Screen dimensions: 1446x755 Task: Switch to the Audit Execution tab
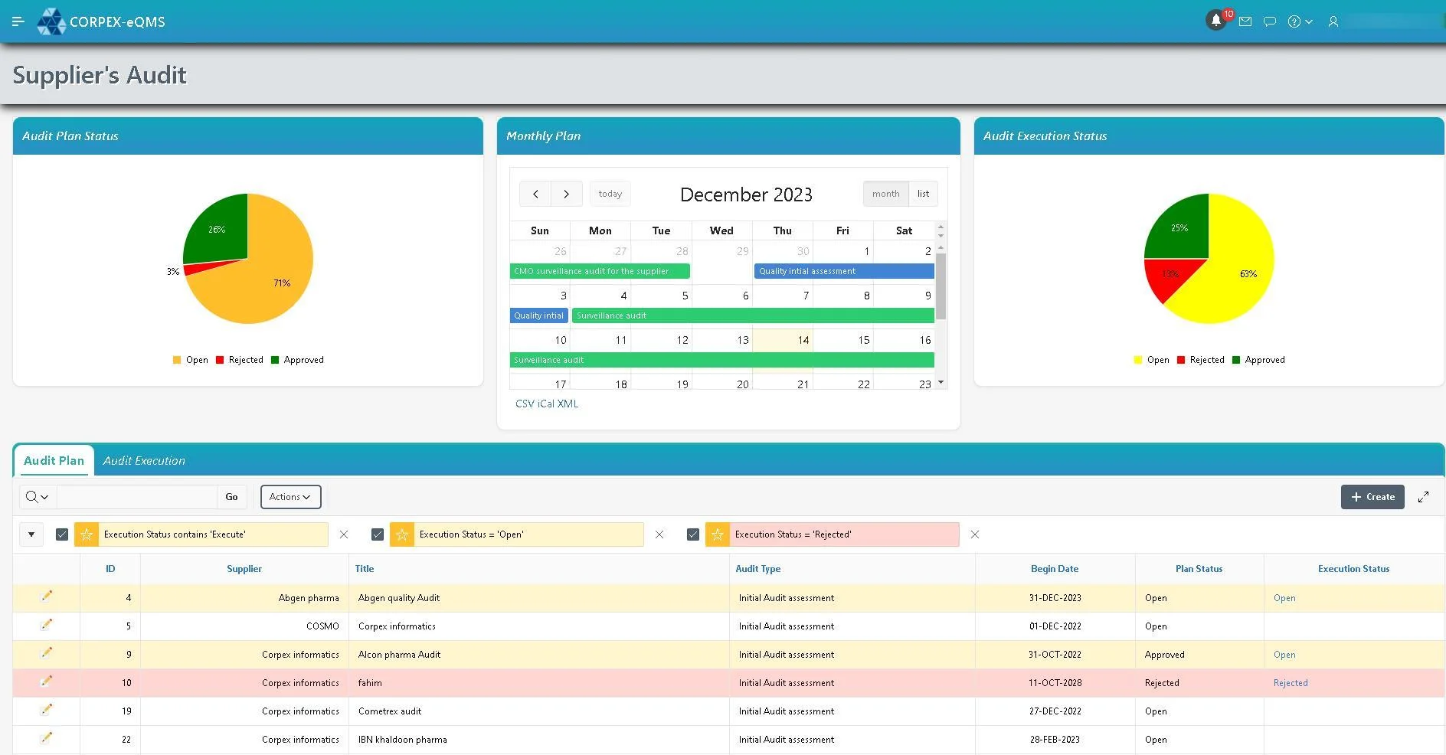(x=144, y=460)
